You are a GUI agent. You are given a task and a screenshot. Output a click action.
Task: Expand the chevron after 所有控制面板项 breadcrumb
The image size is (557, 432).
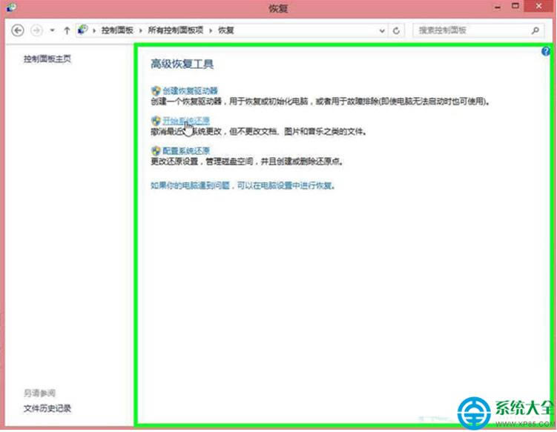[211, 30]
